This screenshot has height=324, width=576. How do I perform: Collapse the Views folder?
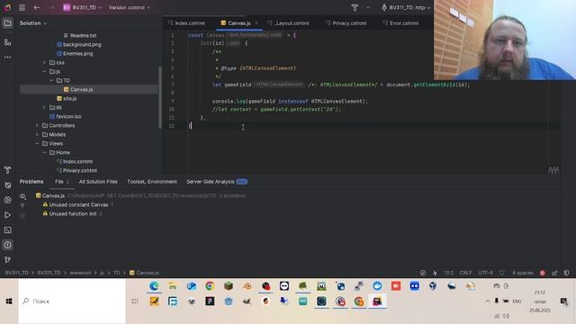click(x=37, y=144)
